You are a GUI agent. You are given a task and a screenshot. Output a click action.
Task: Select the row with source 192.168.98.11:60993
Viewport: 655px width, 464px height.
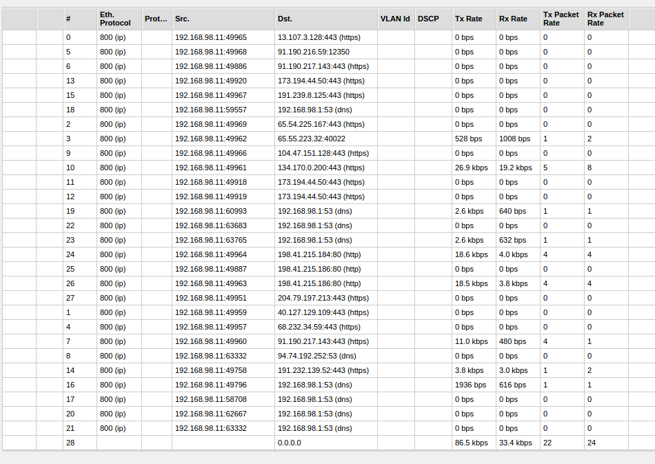(327, 212)
